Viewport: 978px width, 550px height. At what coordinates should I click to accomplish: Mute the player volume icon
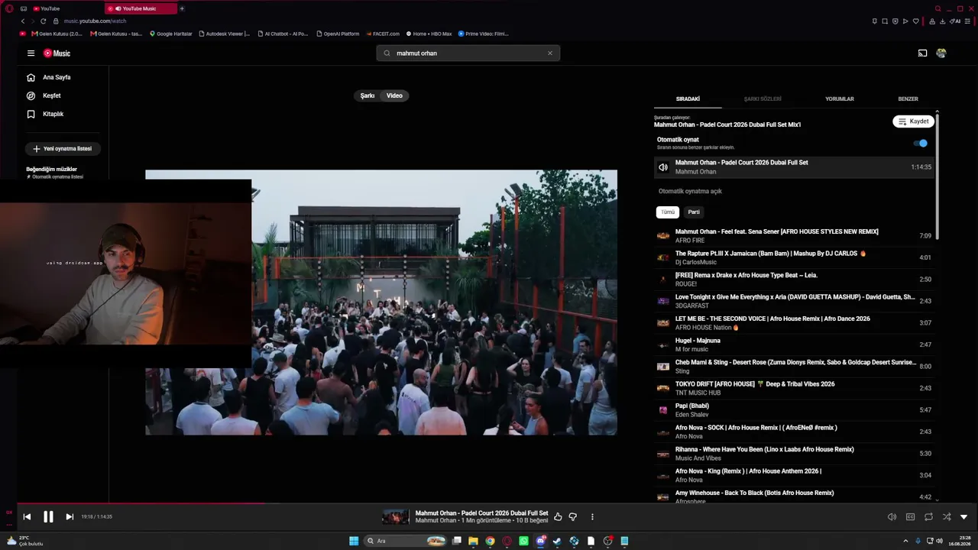892,517
